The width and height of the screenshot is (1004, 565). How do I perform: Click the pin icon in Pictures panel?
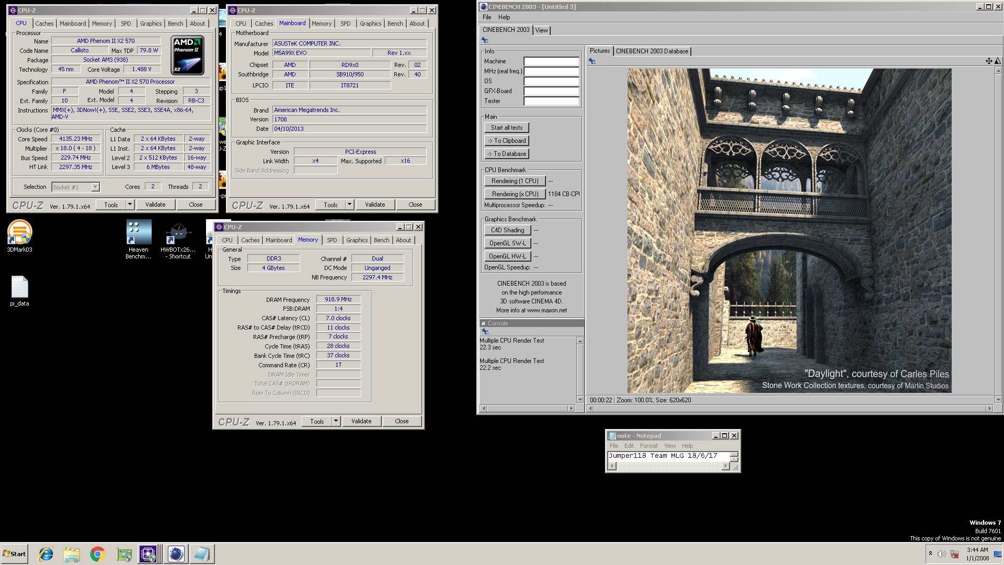coord(592,61)
